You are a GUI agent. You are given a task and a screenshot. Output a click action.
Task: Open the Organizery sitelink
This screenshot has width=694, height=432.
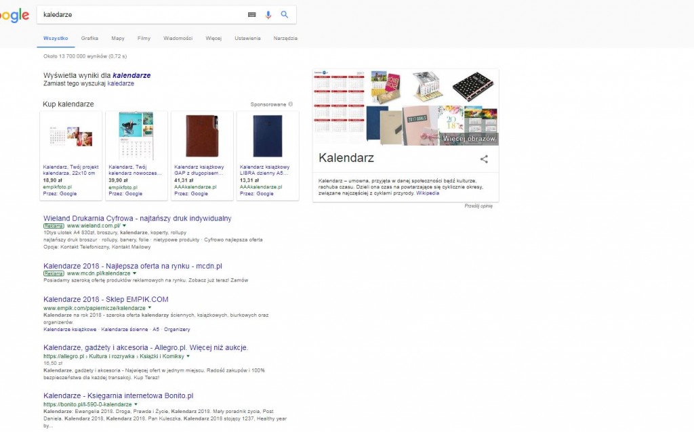click(x=177, y=329)
